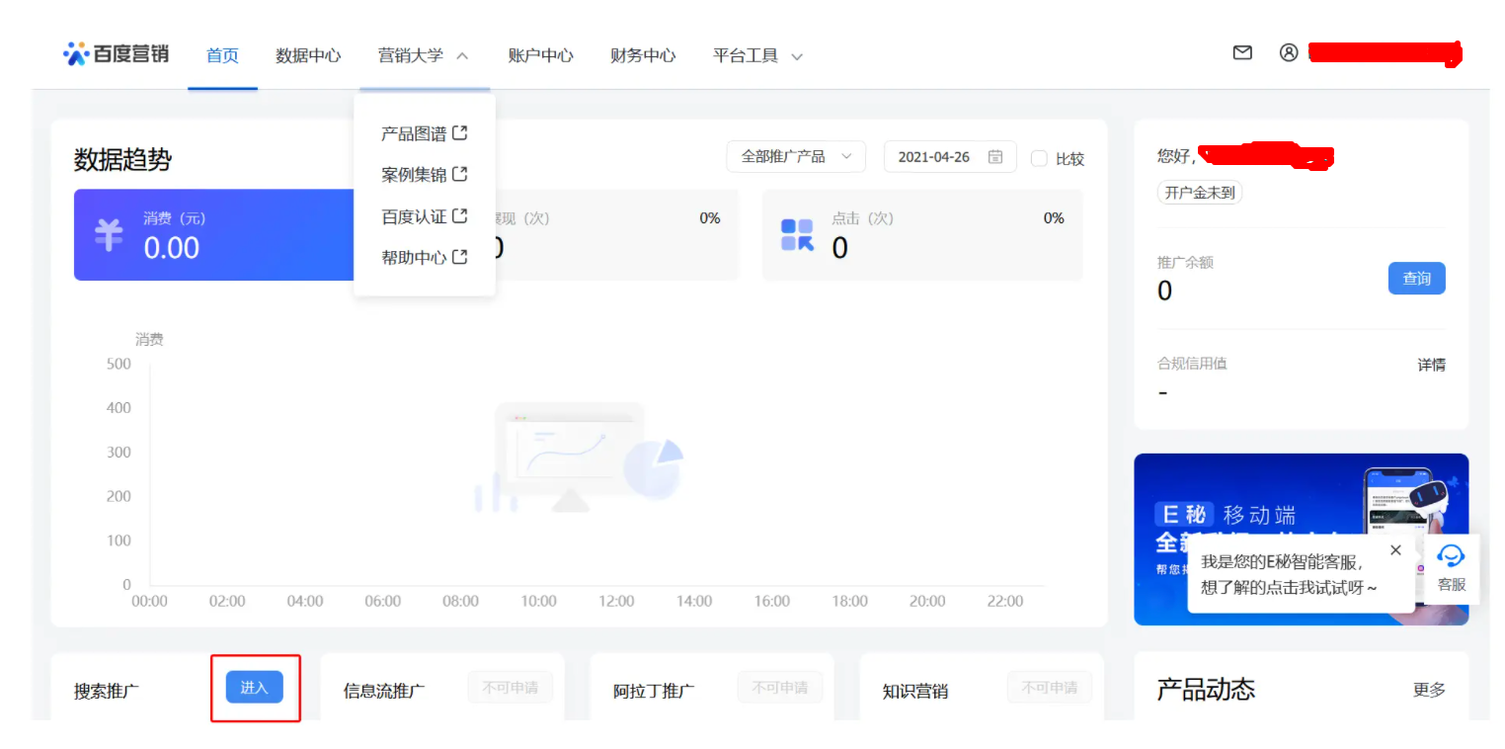1505x749 pixels.
Task: Visit 帮助中心 from the dropdown menu
Action: 425,258
